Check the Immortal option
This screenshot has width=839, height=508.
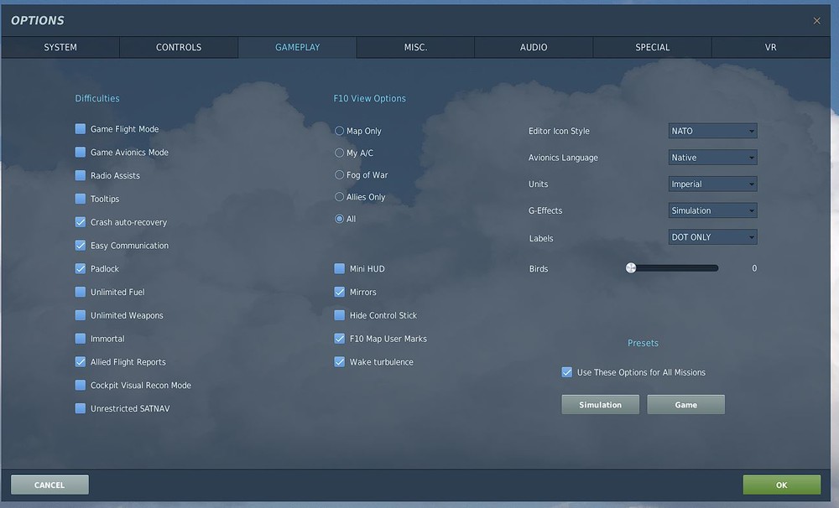coord(81,339)
